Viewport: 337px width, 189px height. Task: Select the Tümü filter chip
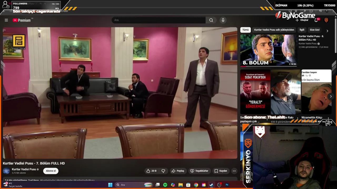245,30
